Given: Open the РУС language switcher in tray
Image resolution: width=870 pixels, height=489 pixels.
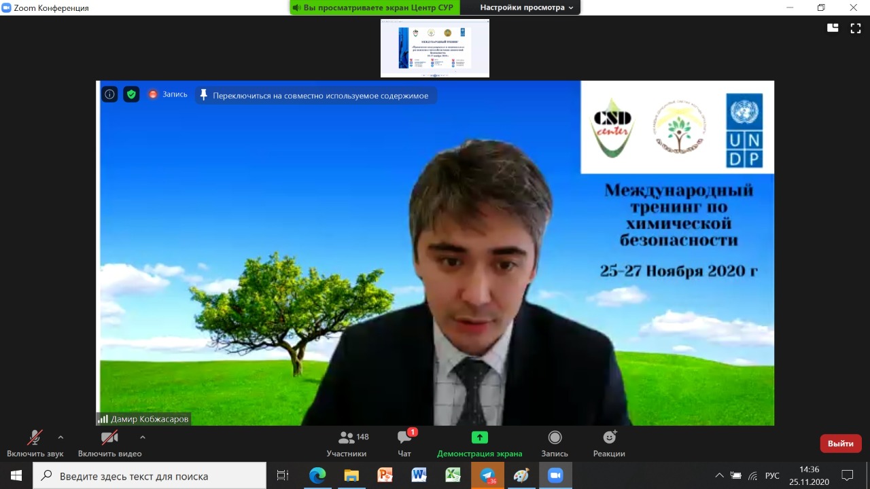Looking at the screenshot, I should tap(773, 475).
